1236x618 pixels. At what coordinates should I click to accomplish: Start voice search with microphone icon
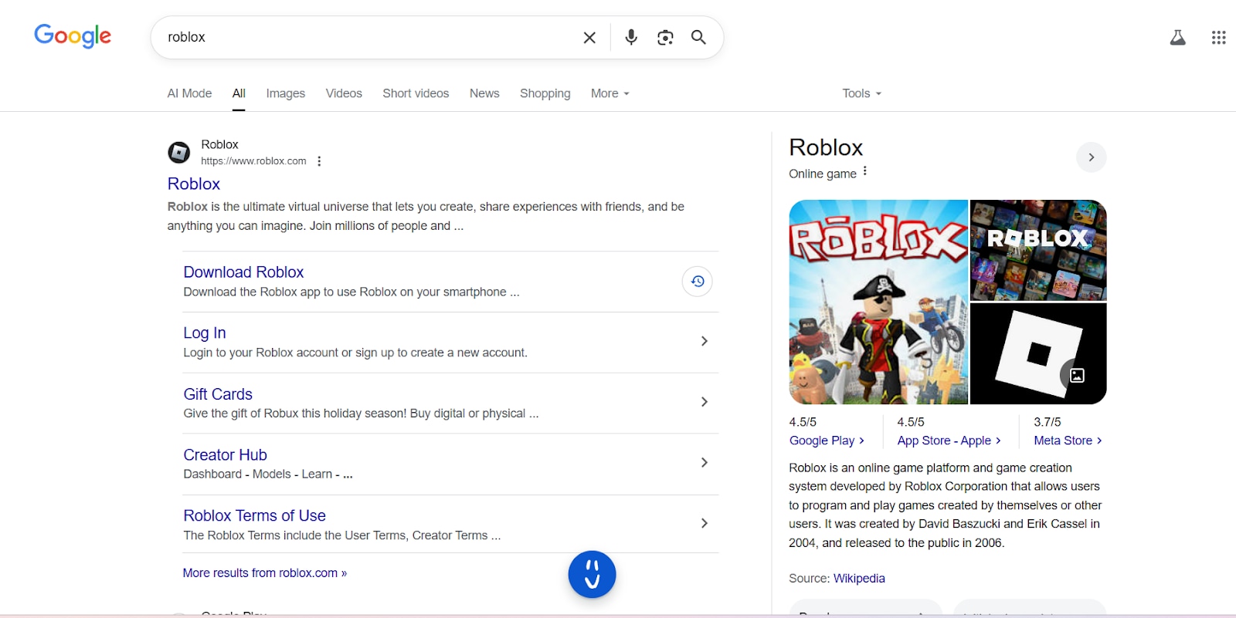(631, 37)
